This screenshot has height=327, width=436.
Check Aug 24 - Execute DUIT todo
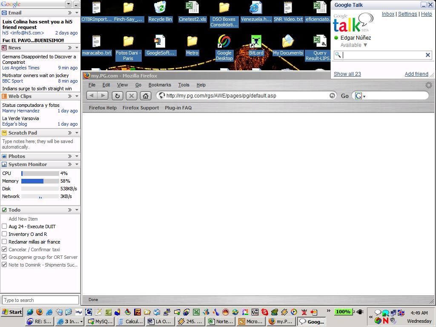pyautogui.click(x=4, y=227)
